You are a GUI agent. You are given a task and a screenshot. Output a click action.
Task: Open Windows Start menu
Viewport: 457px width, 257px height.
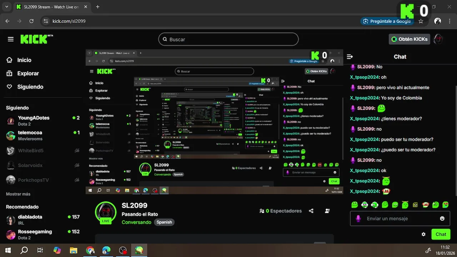point(8,251)
